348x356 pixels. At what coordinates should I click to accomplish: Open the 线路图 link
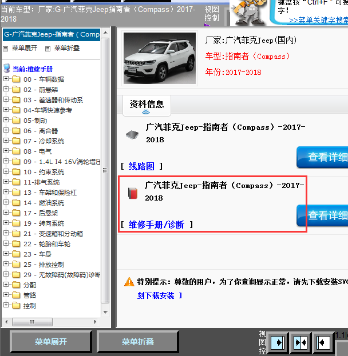(141, 166)
